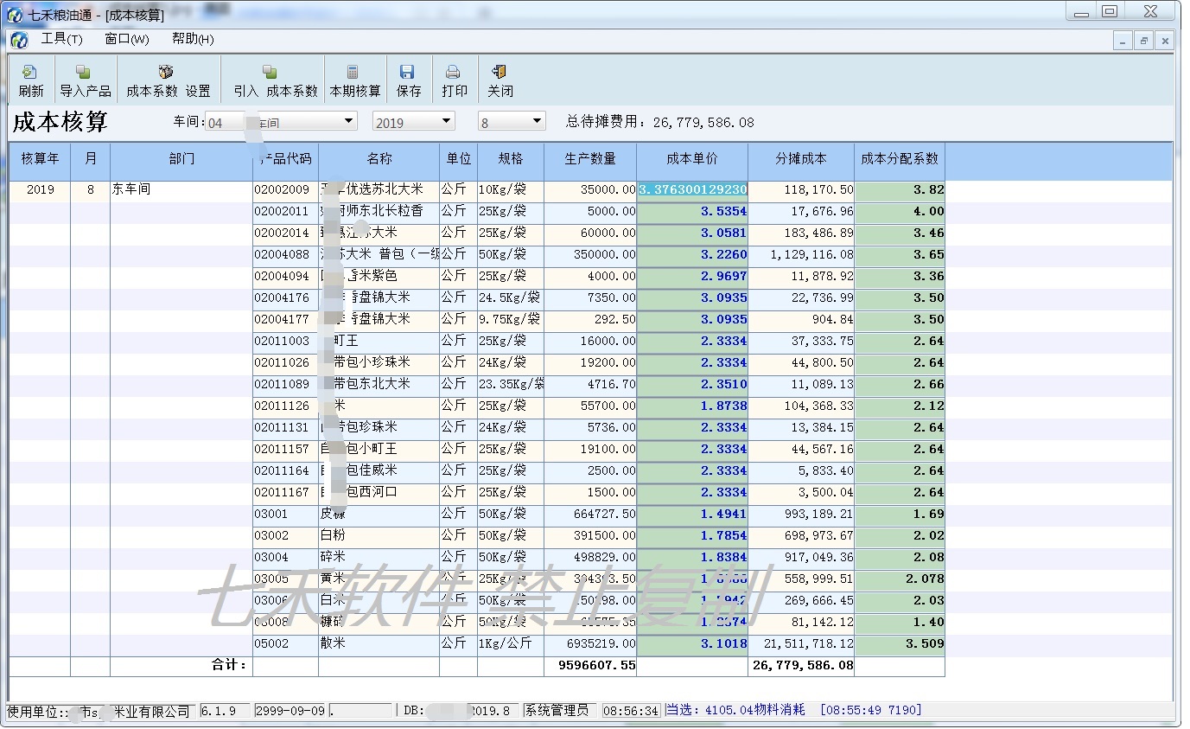The image size is (1190, 729).
Task: Click status bar time 08:56:34
Action: [631, 711]
